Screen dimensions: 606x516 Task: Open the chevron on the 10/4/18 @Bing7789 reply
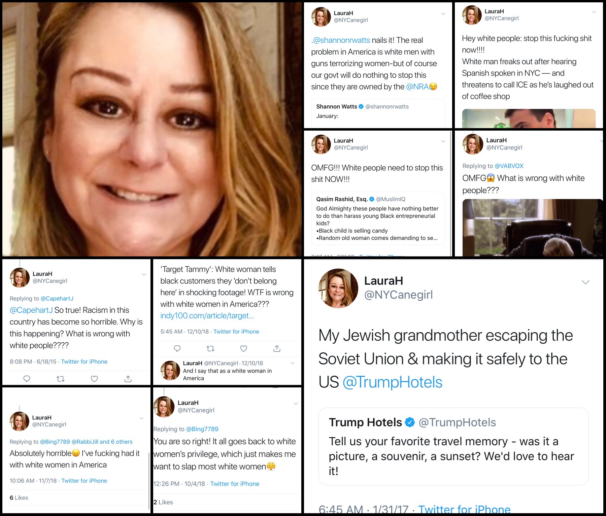pyautogui.click(x=296, y=403)
